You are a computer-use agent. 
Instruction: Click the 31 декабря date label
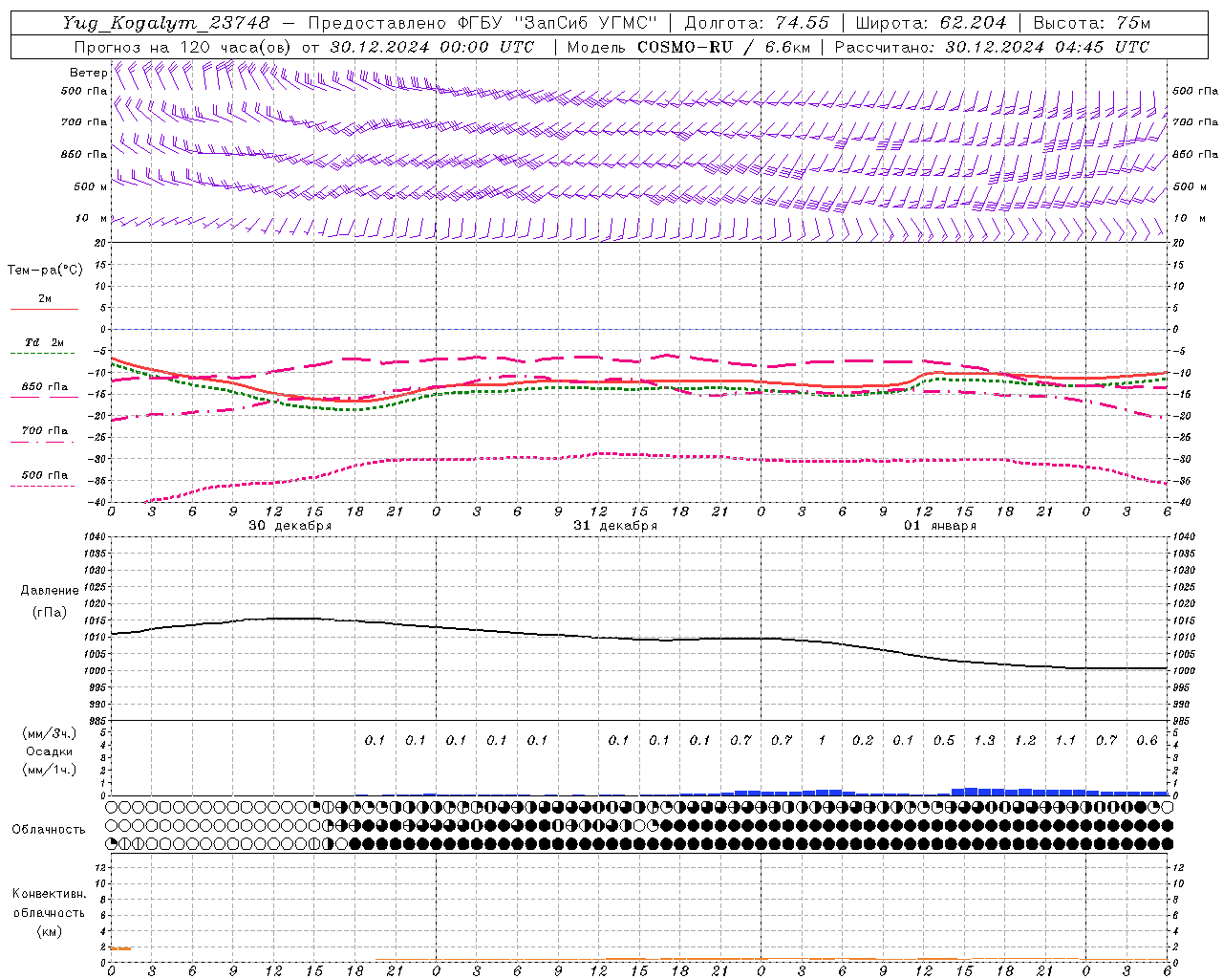pyautogui.click(x=615, y=526)
